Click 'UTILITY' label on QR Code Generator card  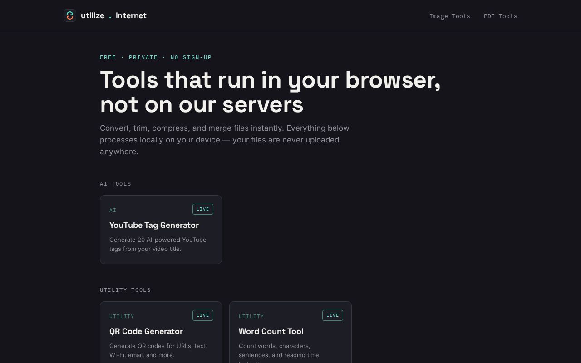122,316
